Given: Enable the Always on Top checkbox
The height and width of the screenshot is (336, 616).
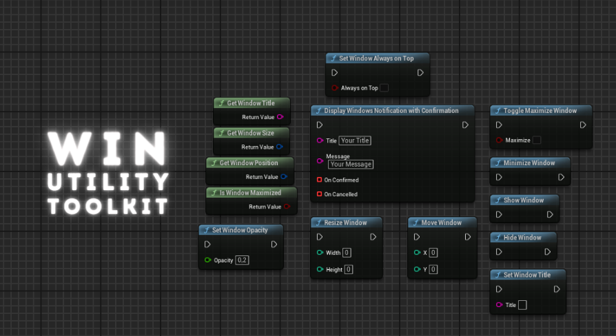Looking at the screenshot, I should (x=384, y=88).
